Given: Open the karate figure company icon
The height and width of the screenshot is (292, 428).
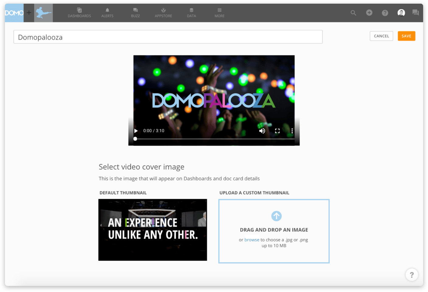Looking at the screenshot, I should click(43, 13).
